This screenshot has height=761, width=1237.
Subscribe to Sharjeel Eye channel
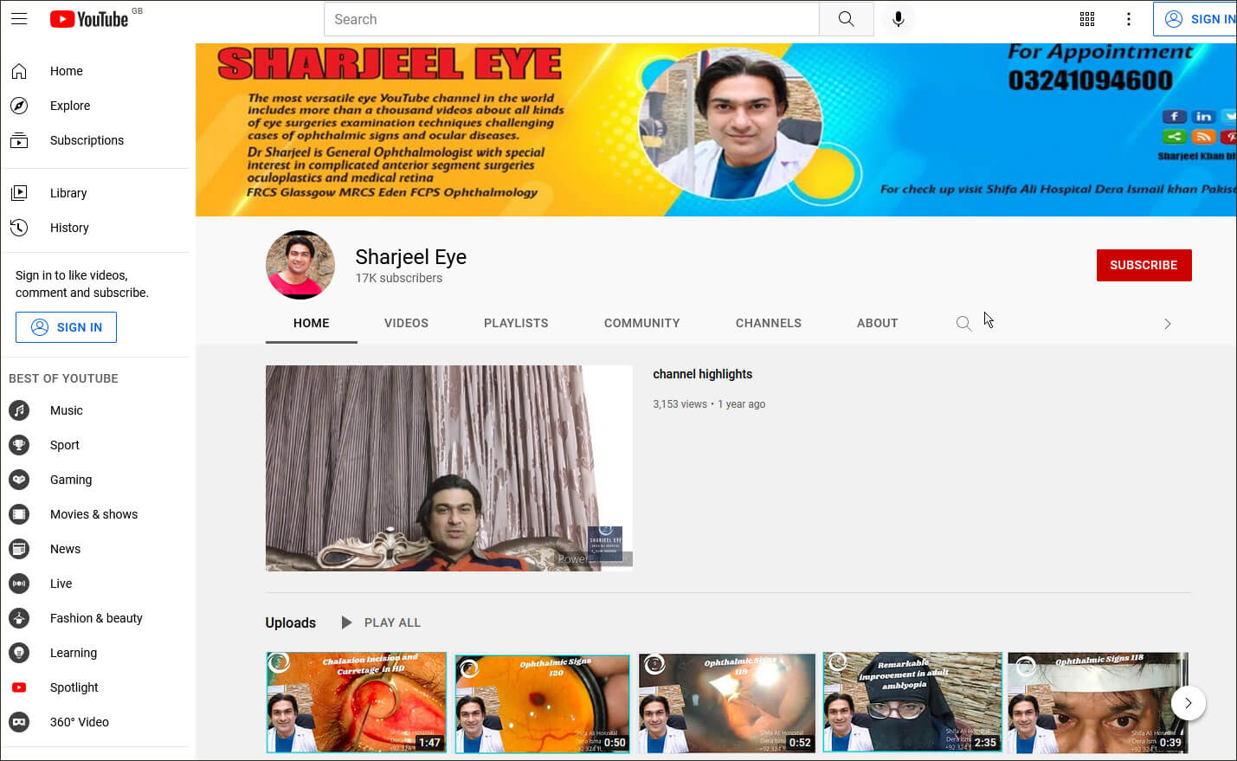pos(1144,265)
